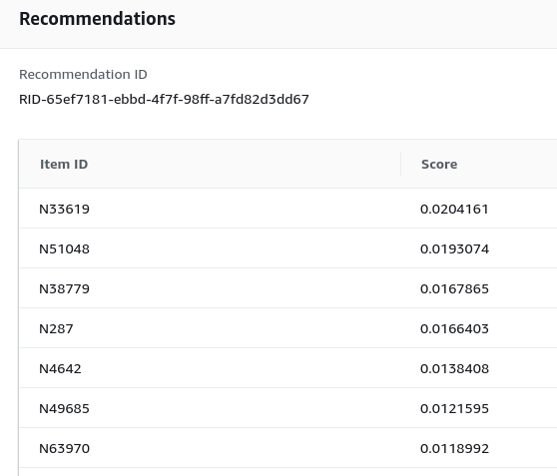Select the Recommendation ID value text

point(164,99)
